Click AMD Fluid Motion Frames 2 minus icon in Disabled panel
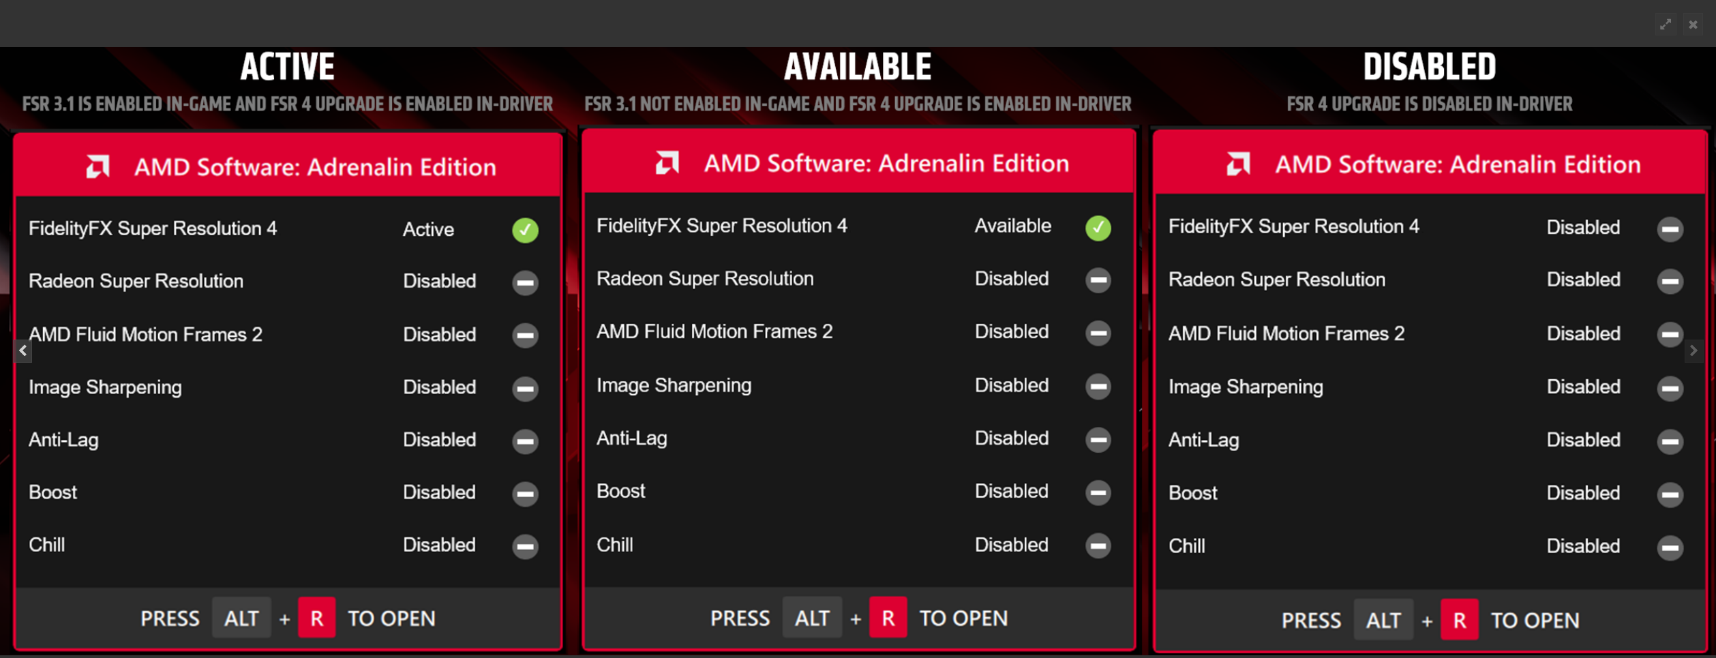1716x658 pixels. point(1670,334)
